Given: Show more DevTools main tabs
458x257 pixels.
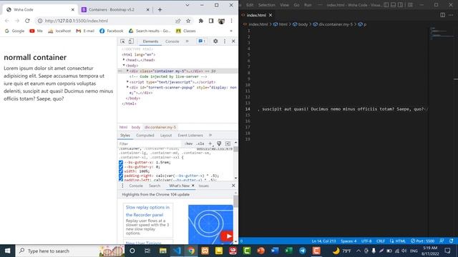Looking at the screenshot, I should (187, 41).
